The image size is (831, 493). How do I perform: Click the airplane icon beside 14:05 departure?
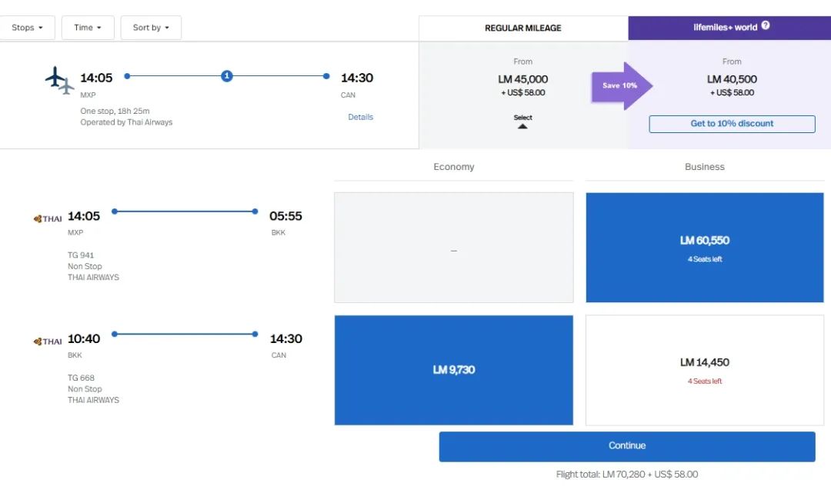coord(59,80)
